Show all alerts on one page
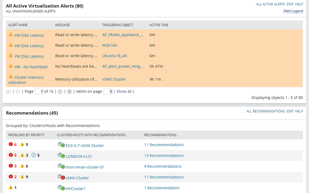 point(124,91)
